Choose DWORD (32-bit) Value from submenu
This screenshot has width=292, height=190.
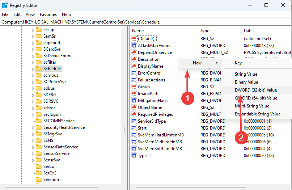pos(257,90)
